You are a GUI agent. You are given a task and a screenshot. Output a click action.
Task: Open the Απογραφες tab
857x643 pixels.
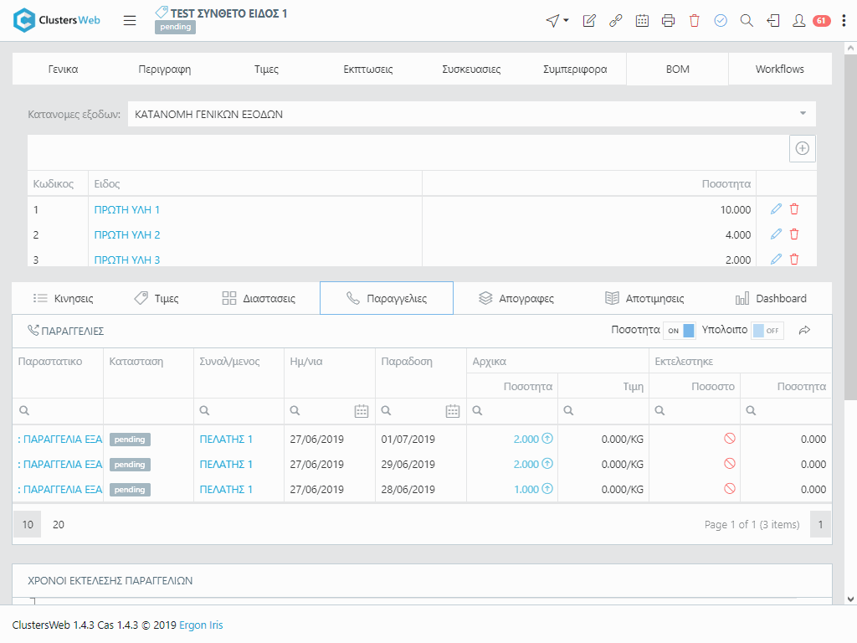tap(516, 298)
